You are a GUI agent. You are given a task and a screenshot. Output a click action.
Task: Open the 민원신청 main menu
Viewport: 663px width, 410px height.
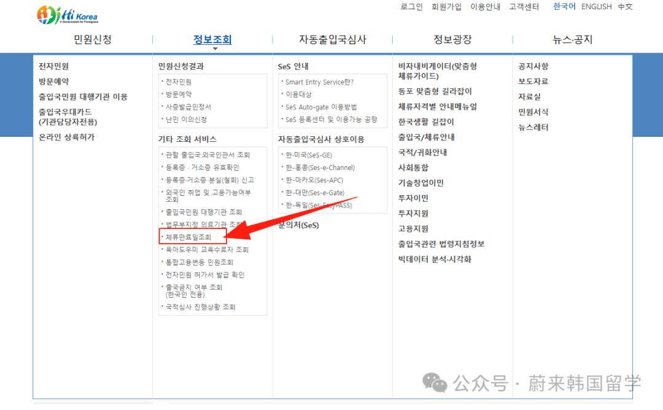93,40
